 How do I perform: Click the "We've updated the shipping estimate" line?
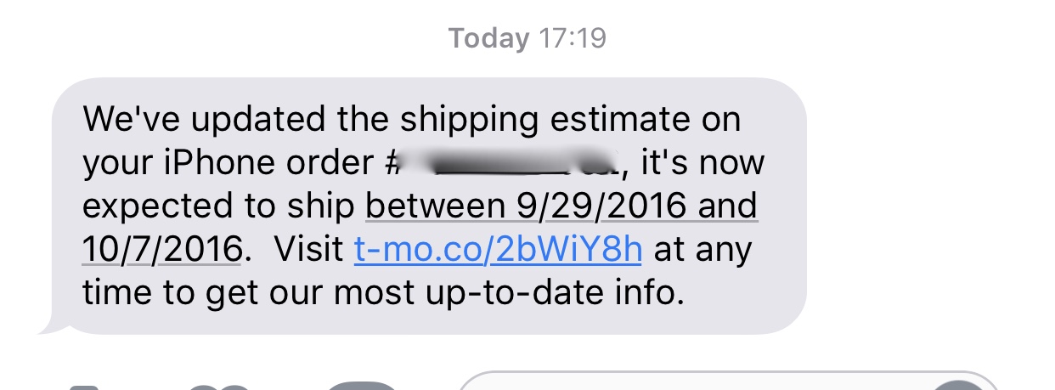pos(412,120)
